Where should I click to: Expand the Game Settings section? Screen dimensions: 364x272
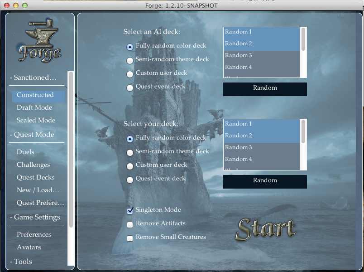[37, 217]
